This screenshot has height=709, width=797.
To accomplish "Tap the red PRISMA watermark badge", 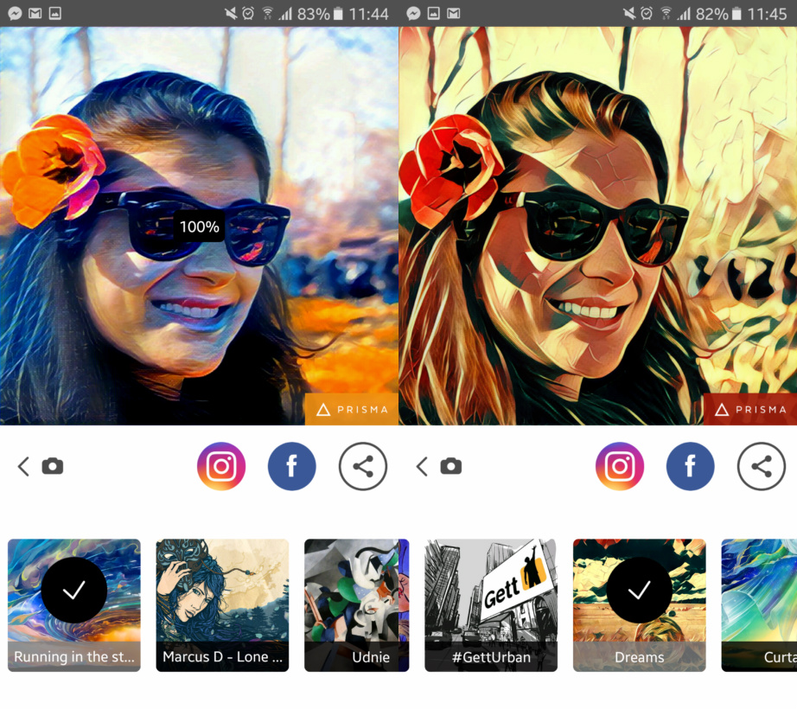I will coord(749,410).
